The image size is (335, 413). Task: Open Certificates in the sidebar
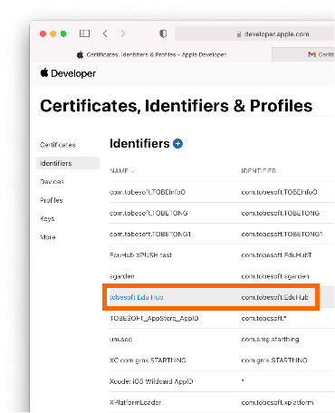tap(58, 145)
